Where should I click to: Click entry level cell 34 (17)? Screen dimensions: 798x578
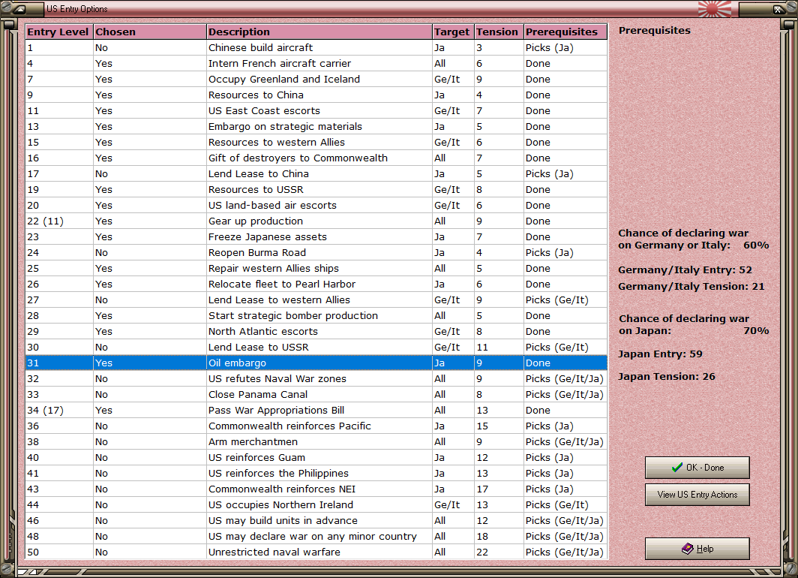(x=59, y=411)
